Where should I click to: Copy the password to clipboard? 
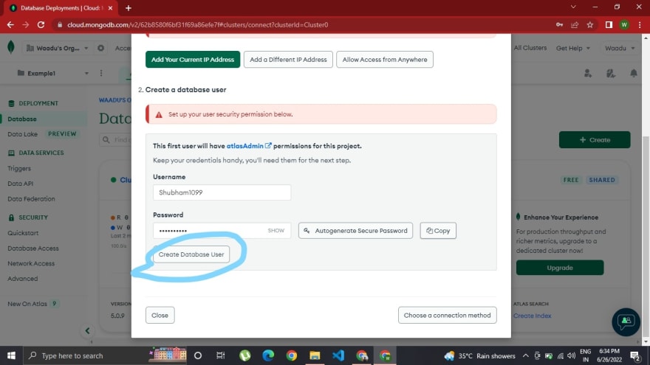(438, 231)
